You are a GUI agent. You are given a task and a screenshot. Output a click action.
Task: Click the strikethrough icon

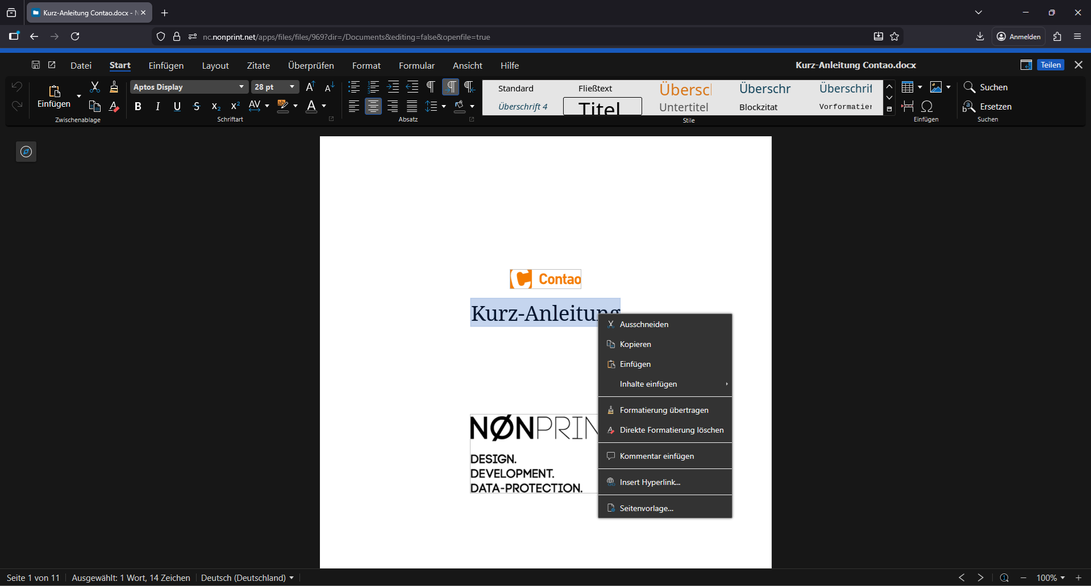coord(197,106)
